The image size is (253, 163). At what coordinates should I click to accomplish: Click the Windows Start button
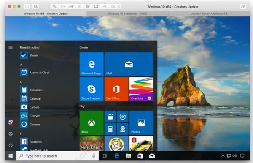coord(11,156)
